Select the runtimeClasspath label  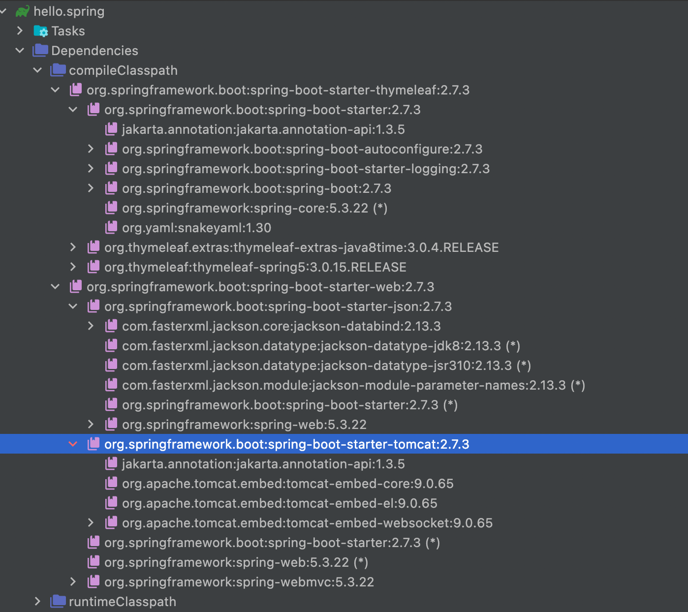[x=123, y=602]
